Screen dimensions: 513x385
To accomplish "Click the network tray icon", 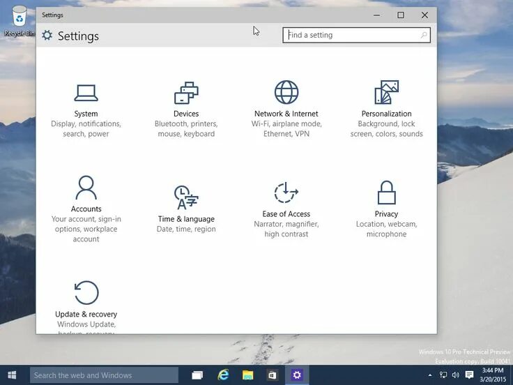I will click(443, 375).
